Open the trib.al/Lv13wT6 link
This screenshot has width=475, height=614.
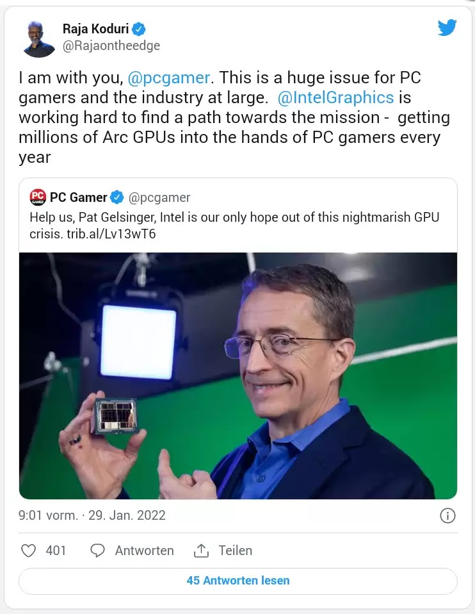(111, 234)
